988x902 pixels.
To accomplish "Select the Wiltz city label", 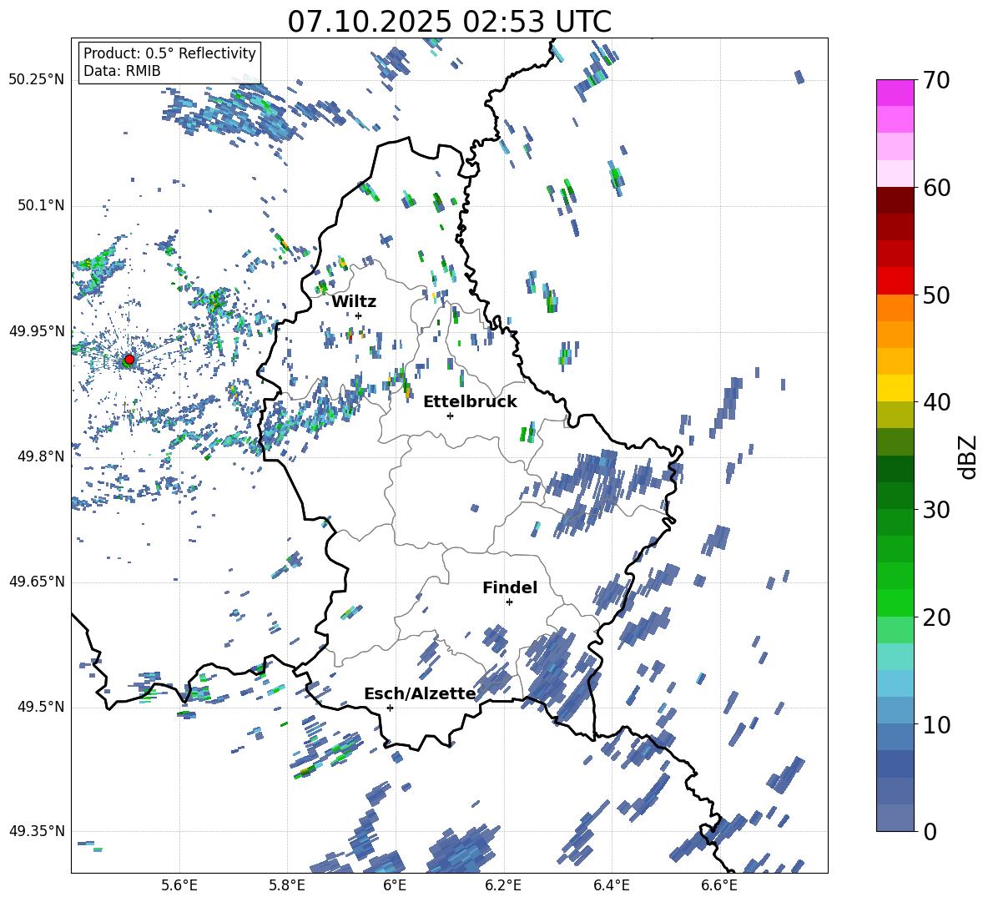I will 354,301.
